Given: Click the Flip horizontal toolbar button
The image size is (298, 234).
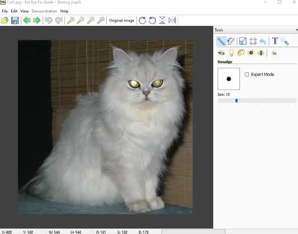Looking at the screenshot, I should point(172,20).
